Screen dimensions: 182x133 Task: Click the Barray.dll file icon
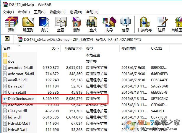[x=5, y=86]
